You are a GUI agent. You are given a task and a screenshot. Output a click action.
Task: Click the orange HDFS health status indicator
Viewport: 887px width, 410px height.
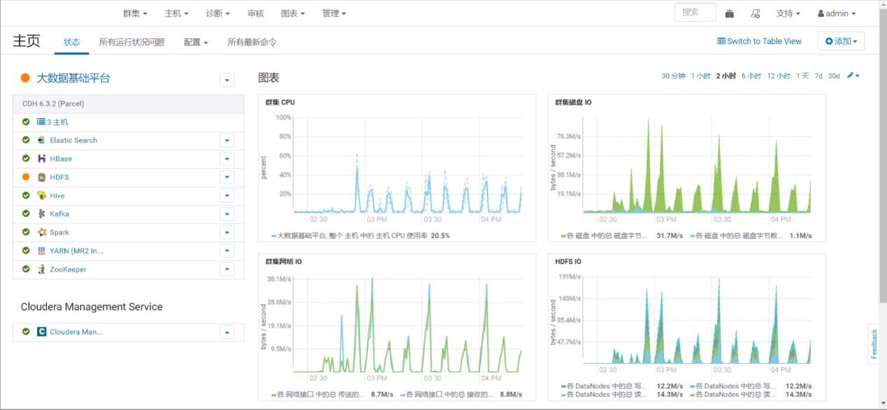(x=26, y=177)
